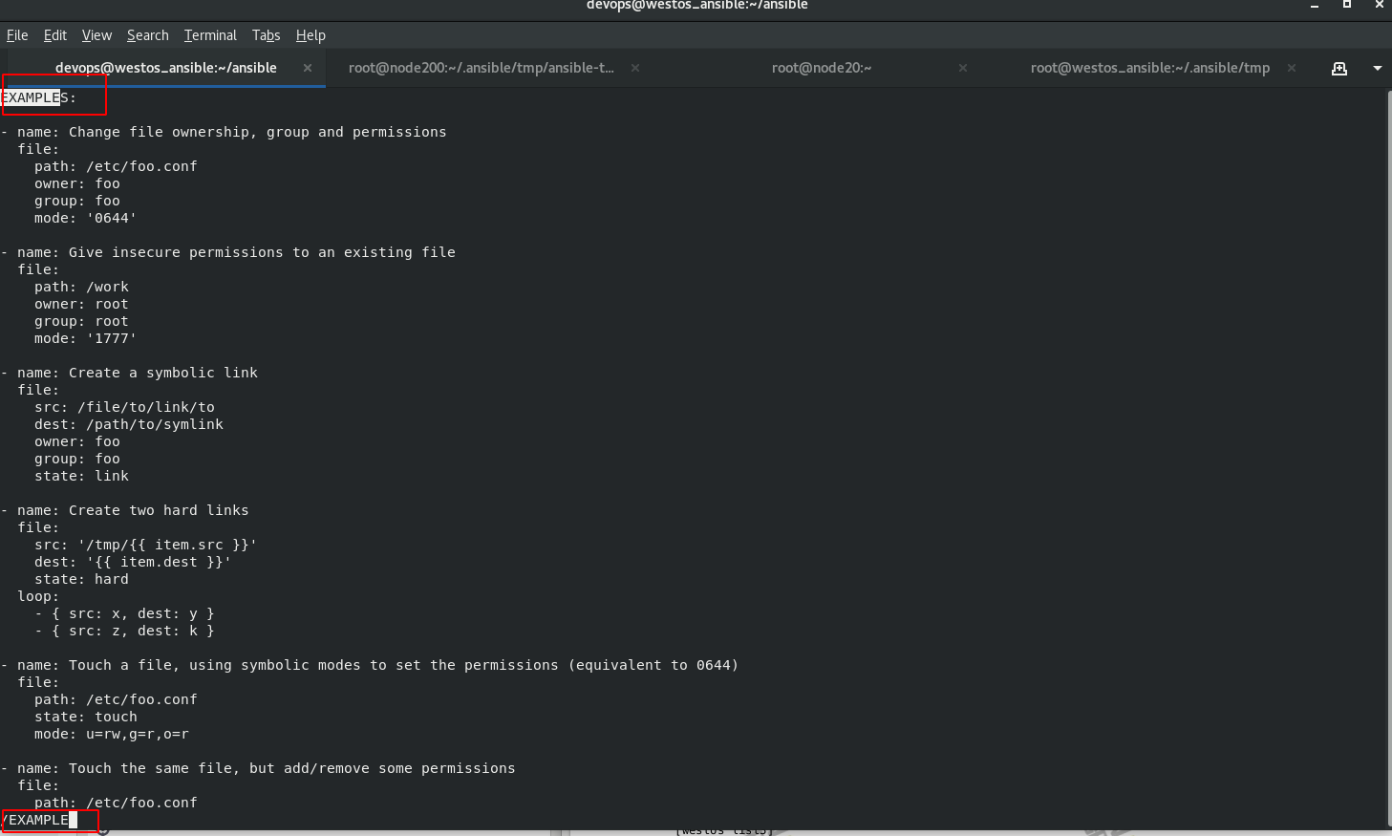Screen dimensions: 1392x836
Task: Click the text mode: '0644'
Action: (x=86, y=218)
